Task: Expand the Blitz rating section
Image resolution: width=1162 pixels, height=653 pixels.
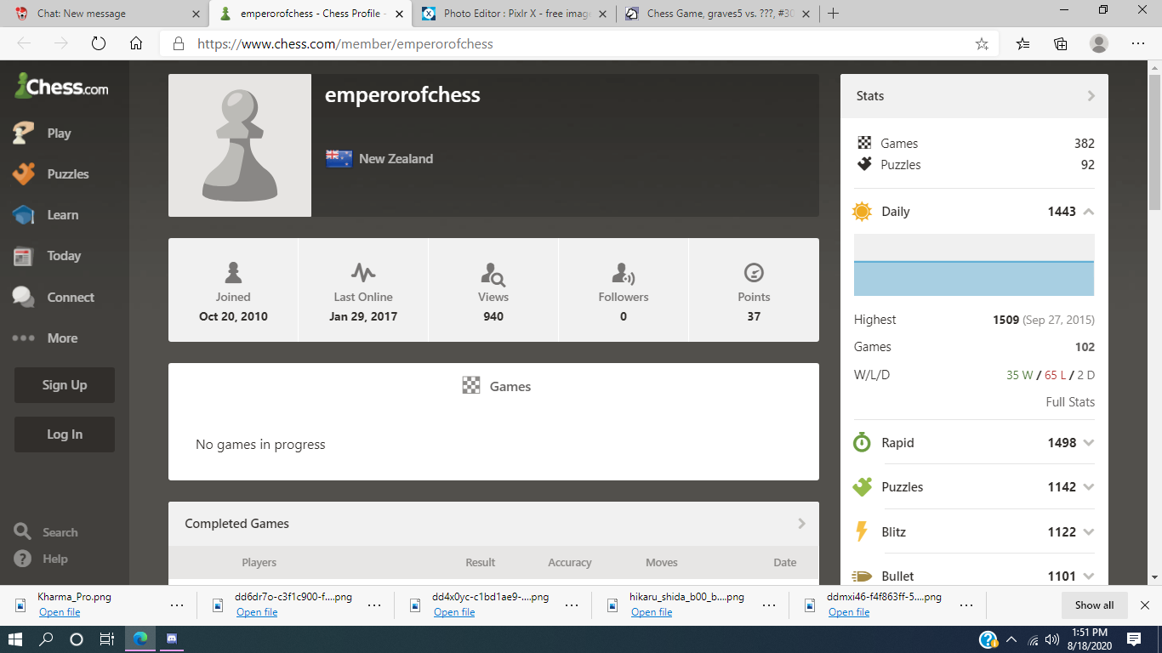Action: [1089, 532]
